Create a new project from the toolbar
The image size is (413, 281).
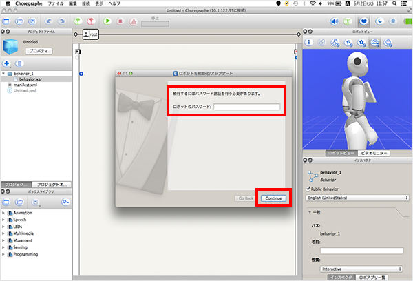pyautogui.click(x=6, y=21)
